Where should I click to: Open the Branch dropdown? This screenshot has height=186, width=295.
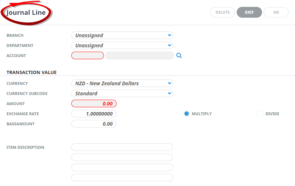(x=122, y=35)
